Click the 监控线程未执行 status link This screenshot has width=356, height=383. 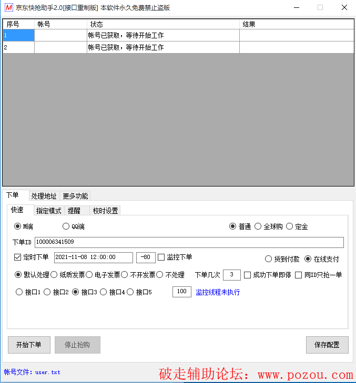(218, 292)
